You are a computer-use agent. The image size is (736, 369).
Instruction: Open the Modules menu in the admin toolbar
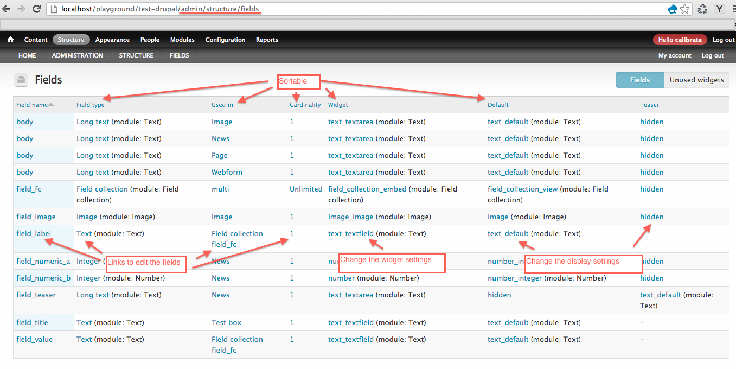[x=182, y=39]
